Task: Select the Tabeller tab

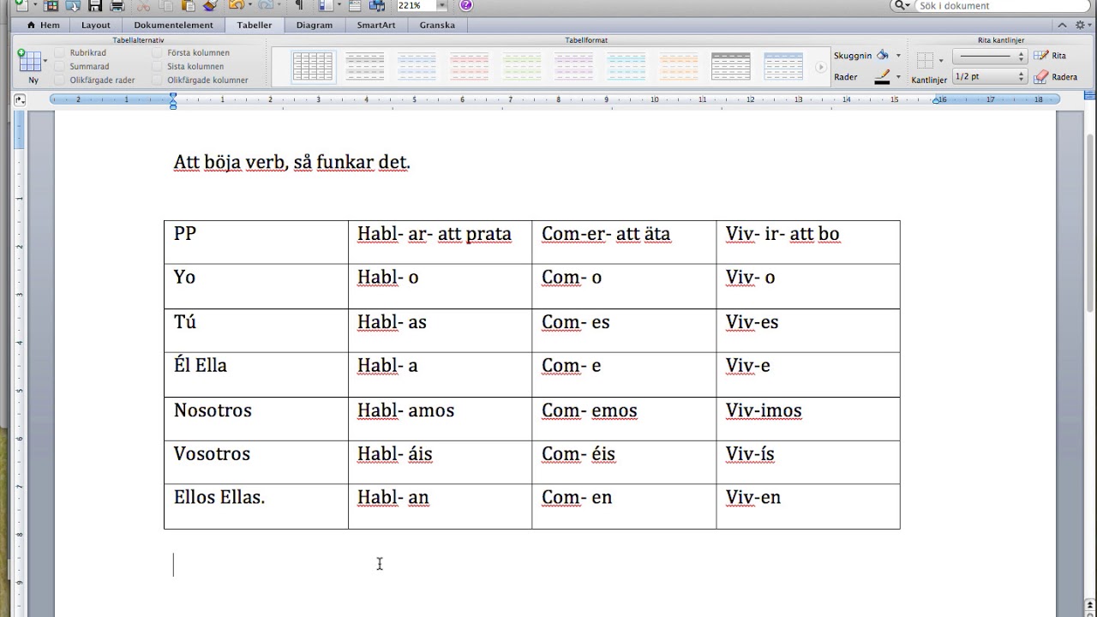Action: click(x=255, y=25)
